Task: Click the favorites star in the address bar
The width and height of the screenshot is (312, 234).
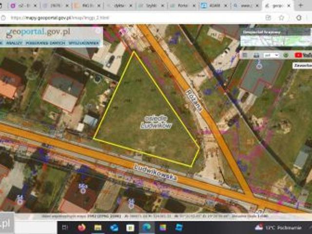Action: 281,18
